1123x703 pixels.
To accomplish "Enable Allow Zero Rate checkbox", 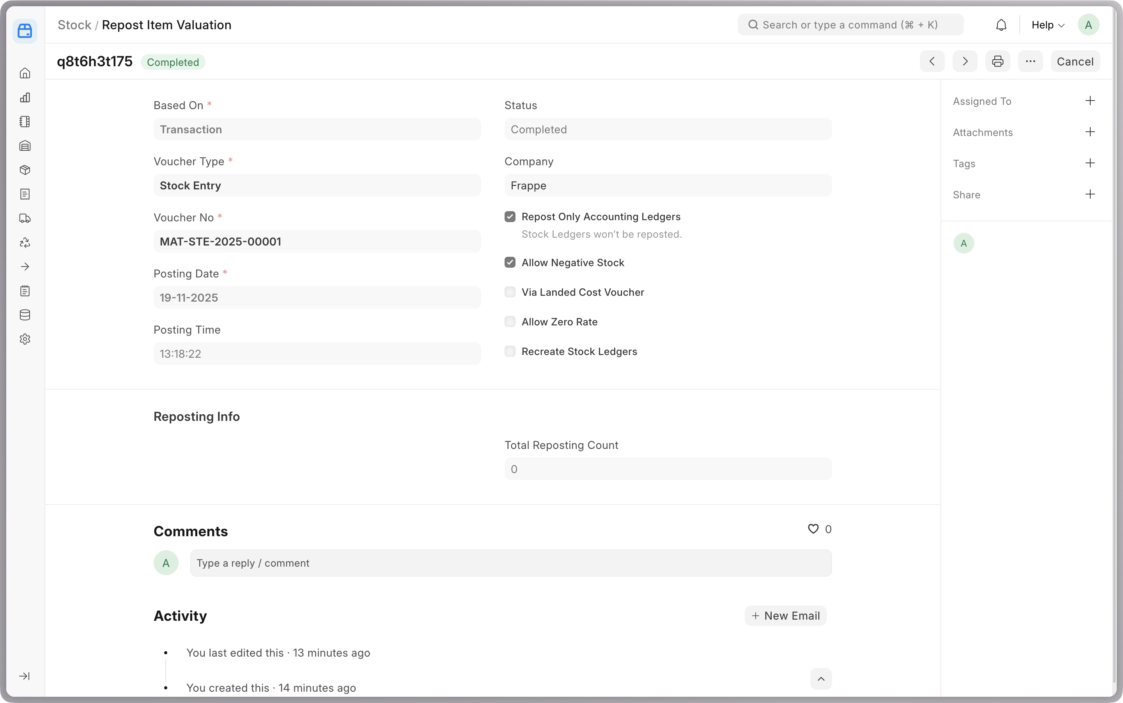I will [510, 322].
